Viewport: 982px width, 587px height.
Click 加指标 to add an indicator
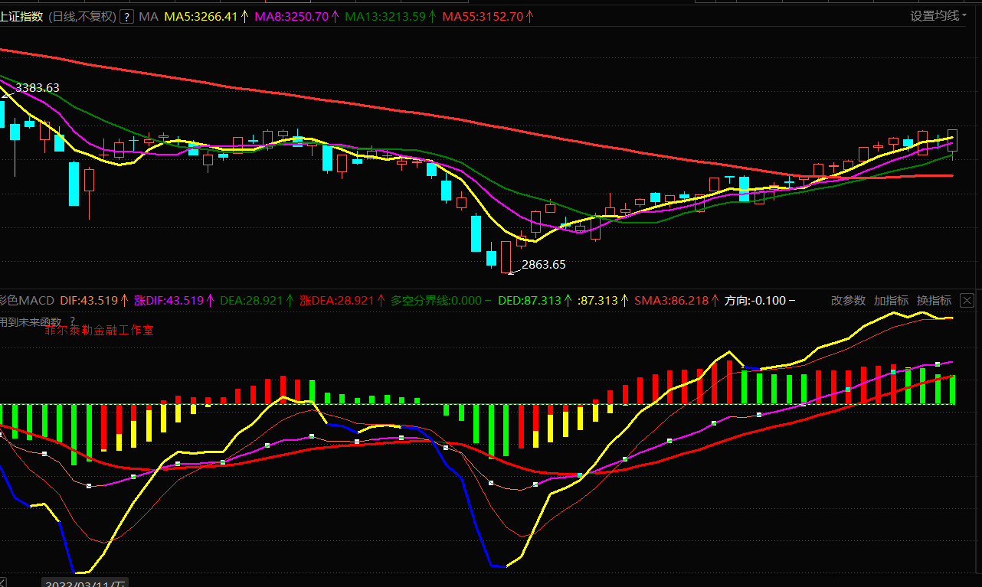pos(891,300)
